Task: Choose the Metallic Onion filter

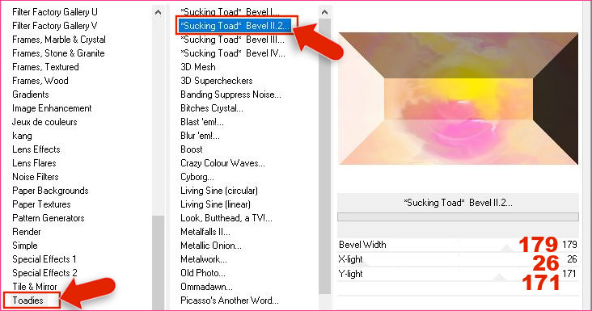Action: point(211,246)
